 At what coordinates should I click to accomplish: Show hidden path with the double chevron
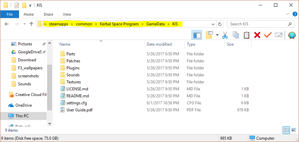coord(45,24)
